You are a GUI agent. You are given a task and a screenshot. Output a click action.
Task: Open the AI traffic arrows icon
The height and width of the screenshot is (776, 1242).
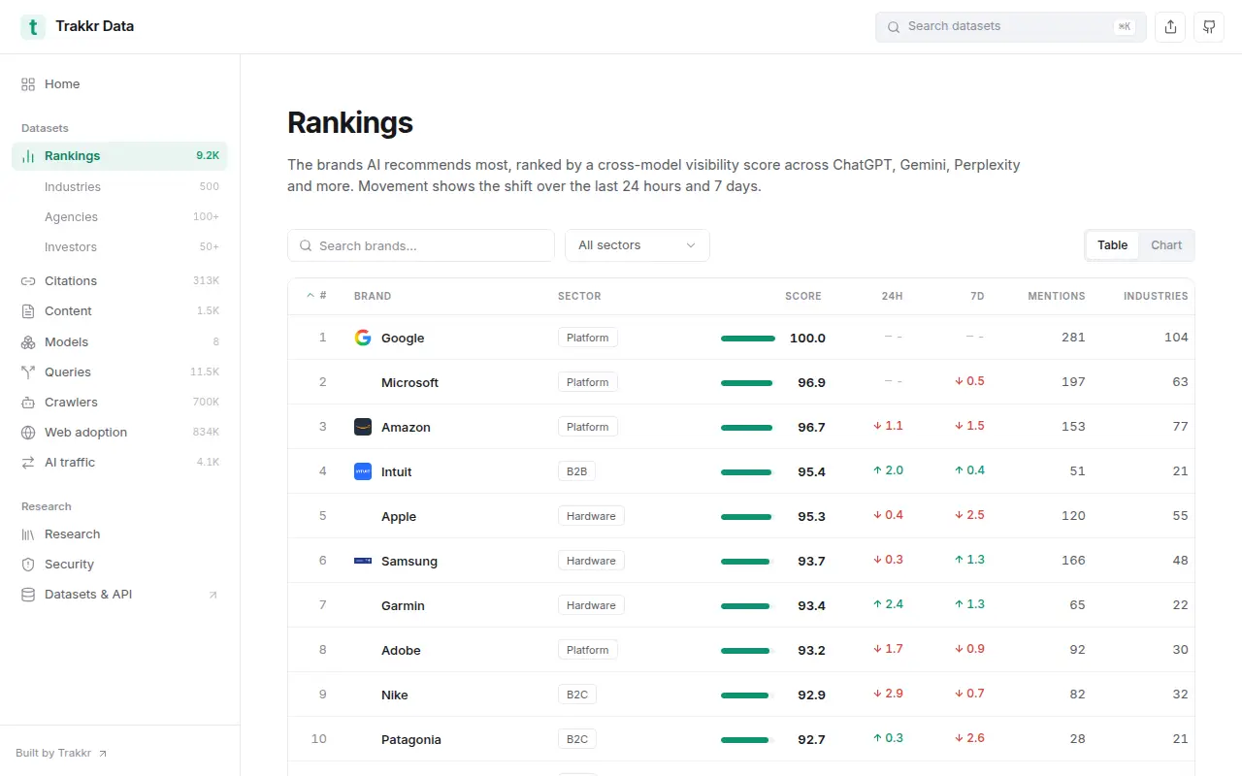(x=28, y=463)
